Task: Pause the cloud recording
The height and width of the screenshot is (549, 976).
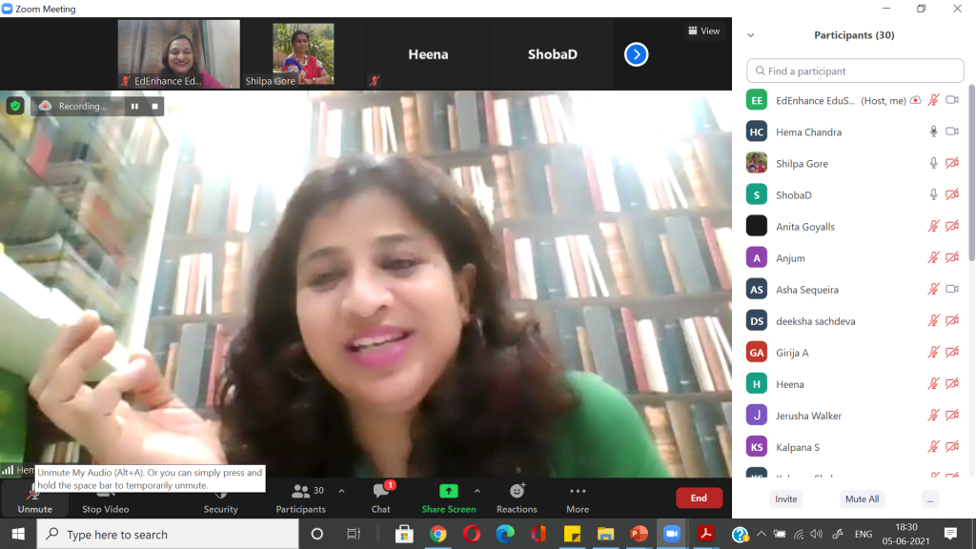Action: click(134, 106)
